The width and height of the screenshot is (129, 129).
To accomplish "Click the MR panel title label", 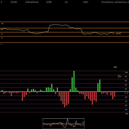I will tap(115, 67).
